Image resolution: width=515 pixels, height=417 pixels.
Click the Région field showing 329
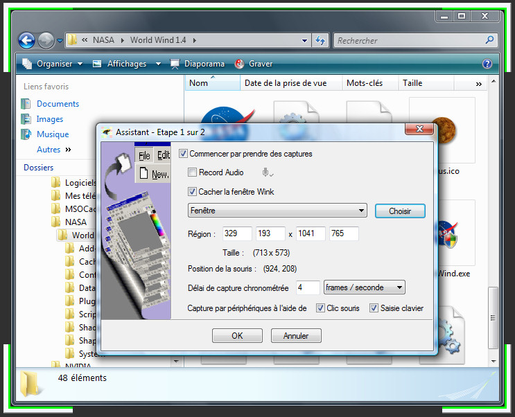[237, 233]
